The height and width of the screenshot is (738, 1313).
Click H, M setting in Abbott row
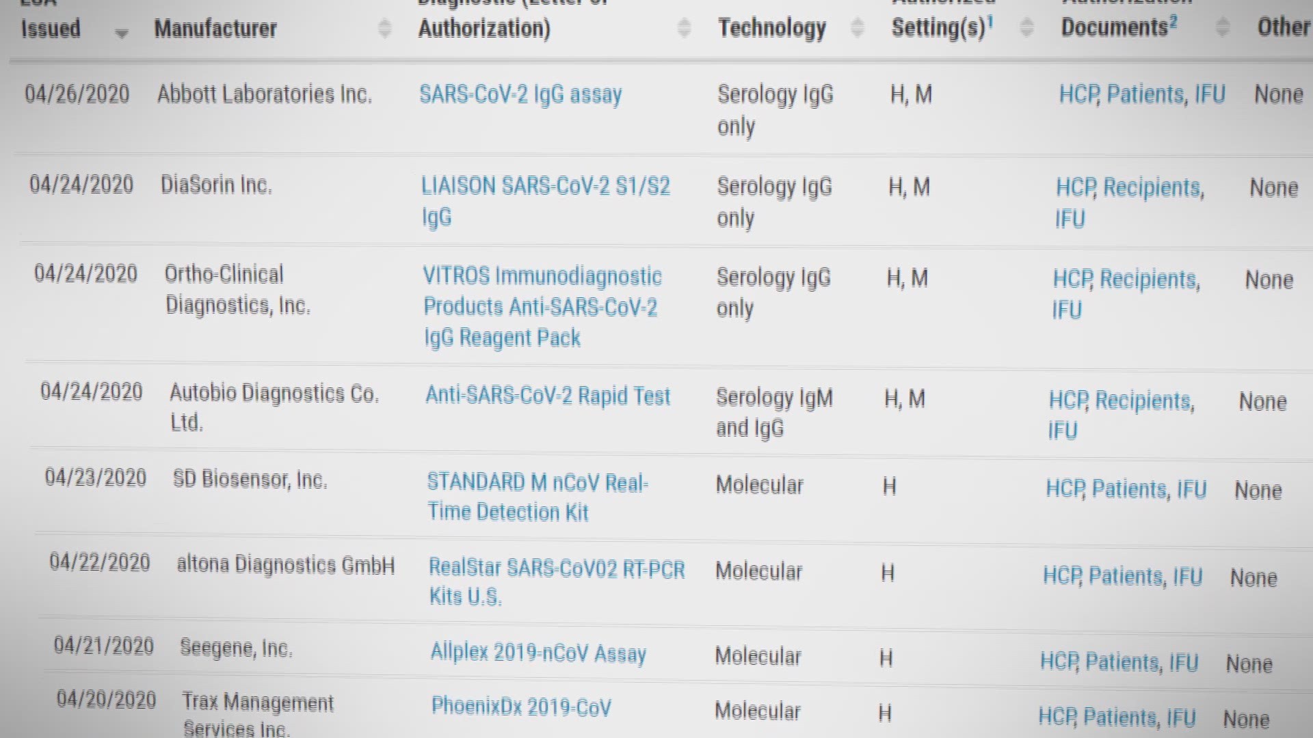[x=911, y=94]
